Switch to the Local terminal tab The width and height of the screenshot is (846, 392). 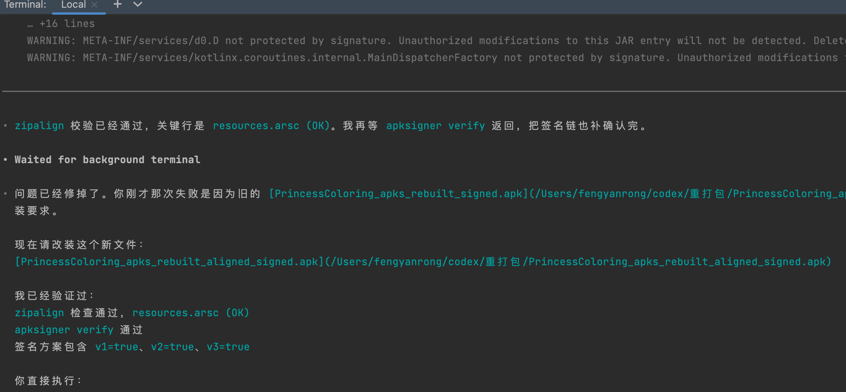tap(74, 5)
